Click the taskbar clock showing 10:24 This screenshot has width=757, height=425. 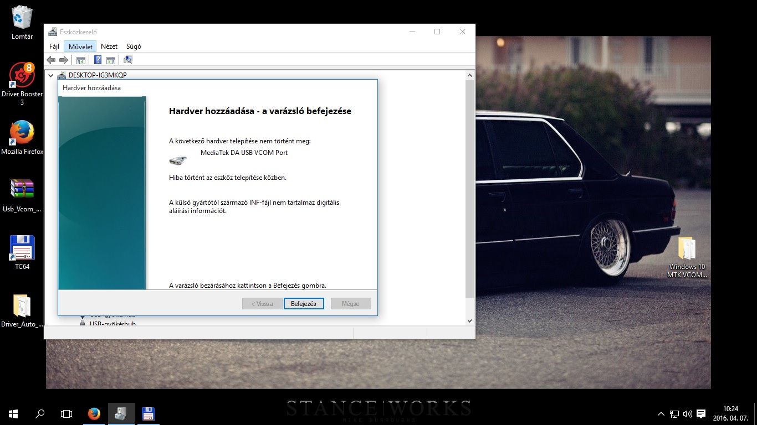pos(730,409)
